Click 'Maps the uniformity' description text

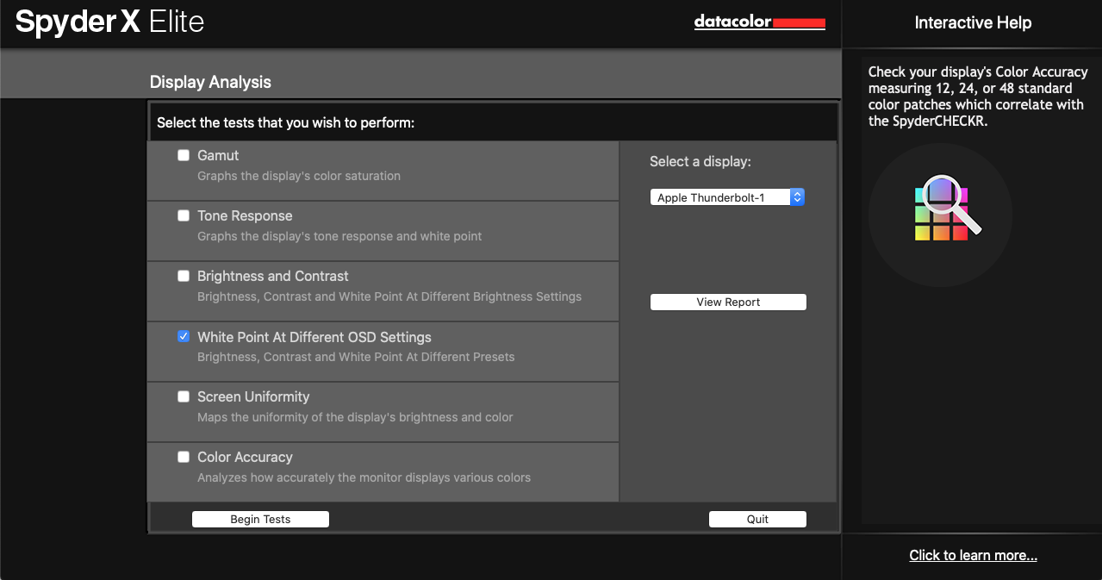355,417
